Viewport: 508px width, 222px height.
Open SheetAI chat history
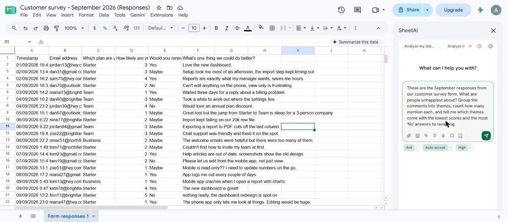pyautogui.click(x=479, y=46)
